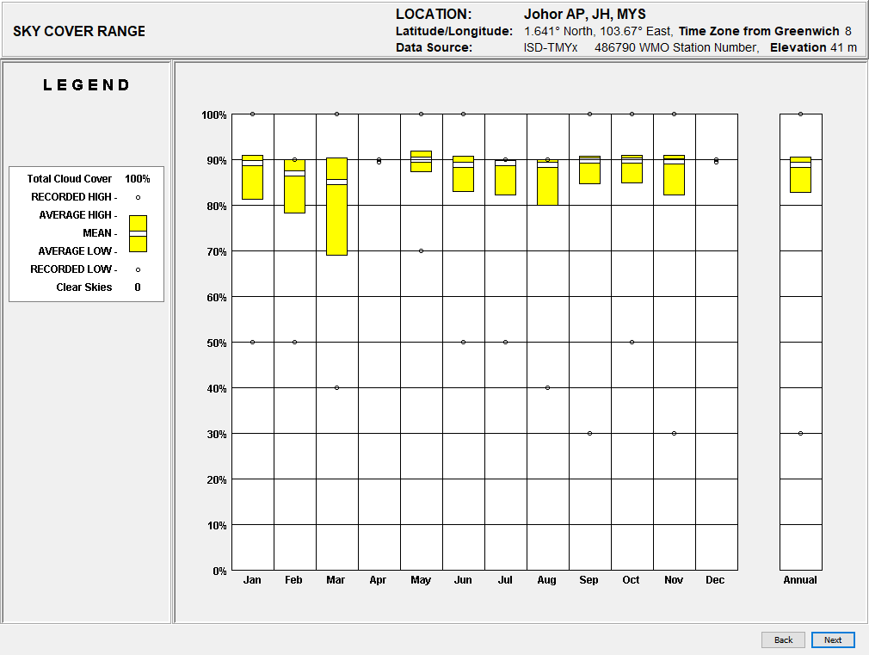Click the Back button
Viewport: 869px width, 655px height.
click(783, 640)
